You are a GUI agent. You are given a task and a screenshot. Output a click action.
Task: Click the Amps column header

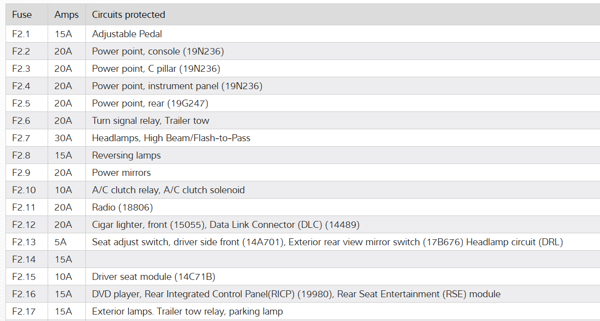(x=67, y=15)
